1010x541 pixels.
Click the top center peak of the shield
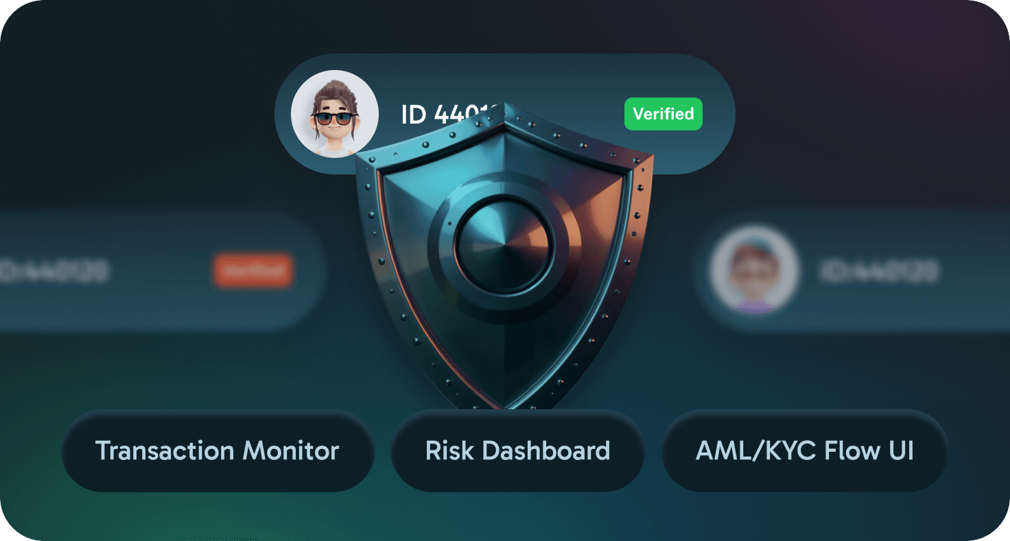(x=504, y=110)
